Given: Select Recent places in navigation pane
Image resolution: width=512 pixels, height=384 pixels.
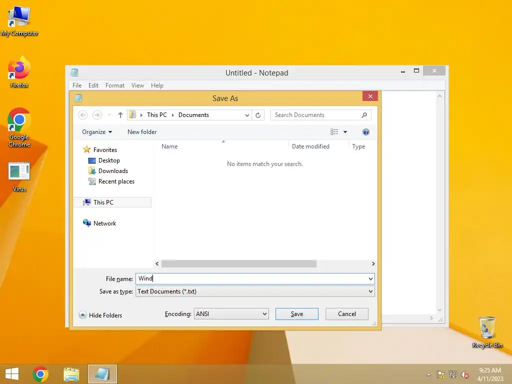Looking at the screenshot, I should pyautogui.click(x=116, y=181).
